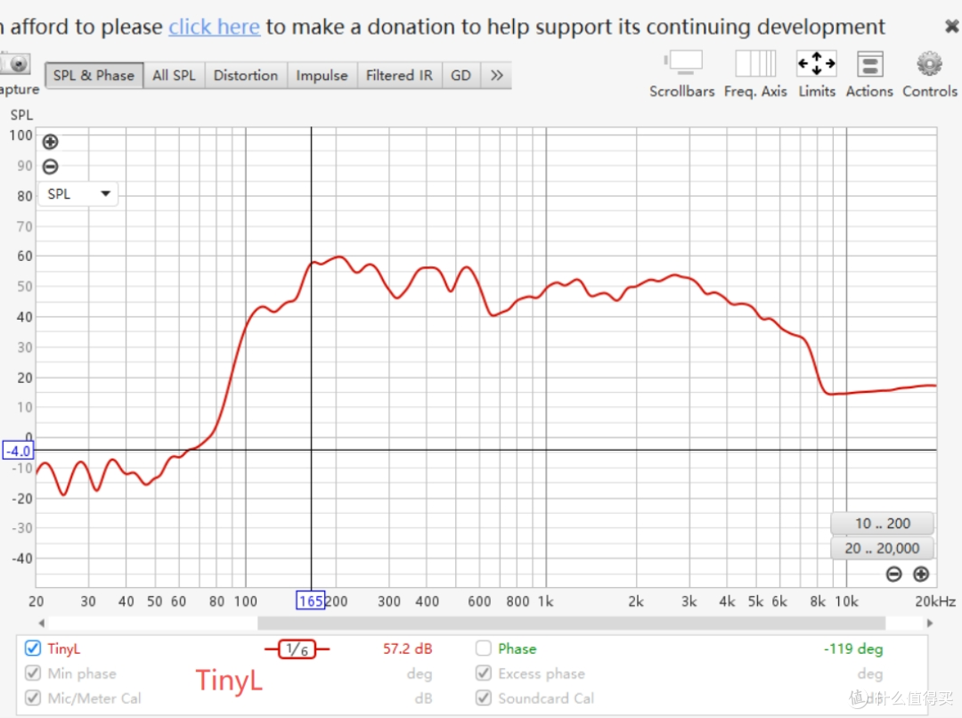Image resolution: width=962 pixels, height=718 pixels.
Task: Dismiss the donation banner with X
Action: [951, 27]
